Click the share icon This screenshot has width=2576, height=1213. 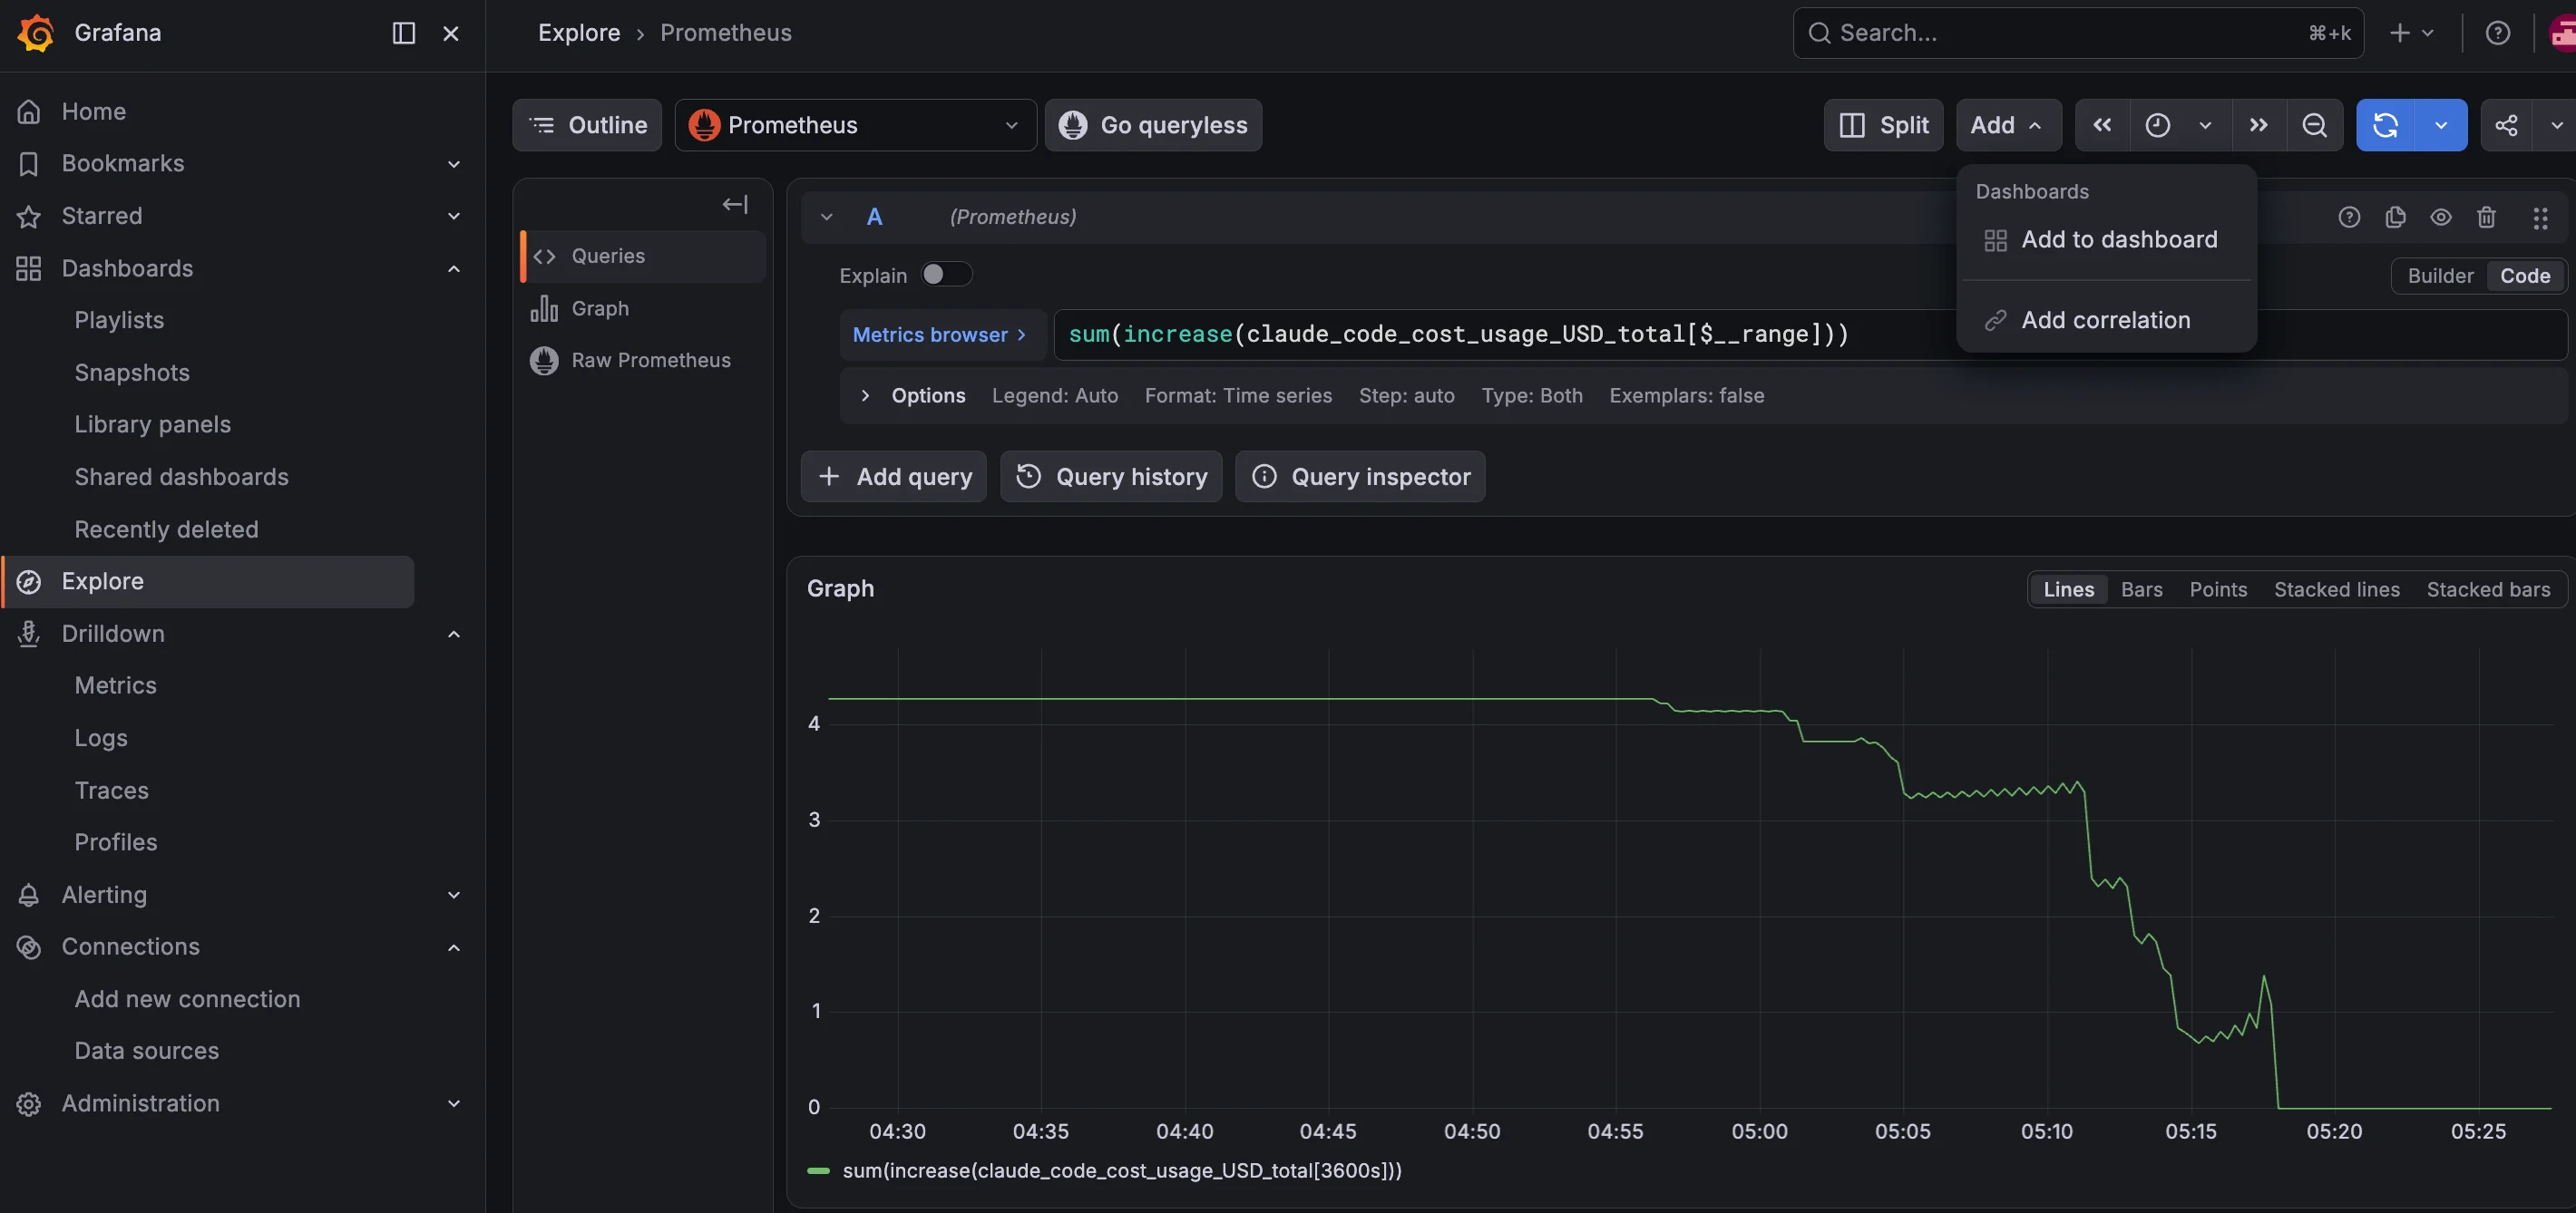2506,125
